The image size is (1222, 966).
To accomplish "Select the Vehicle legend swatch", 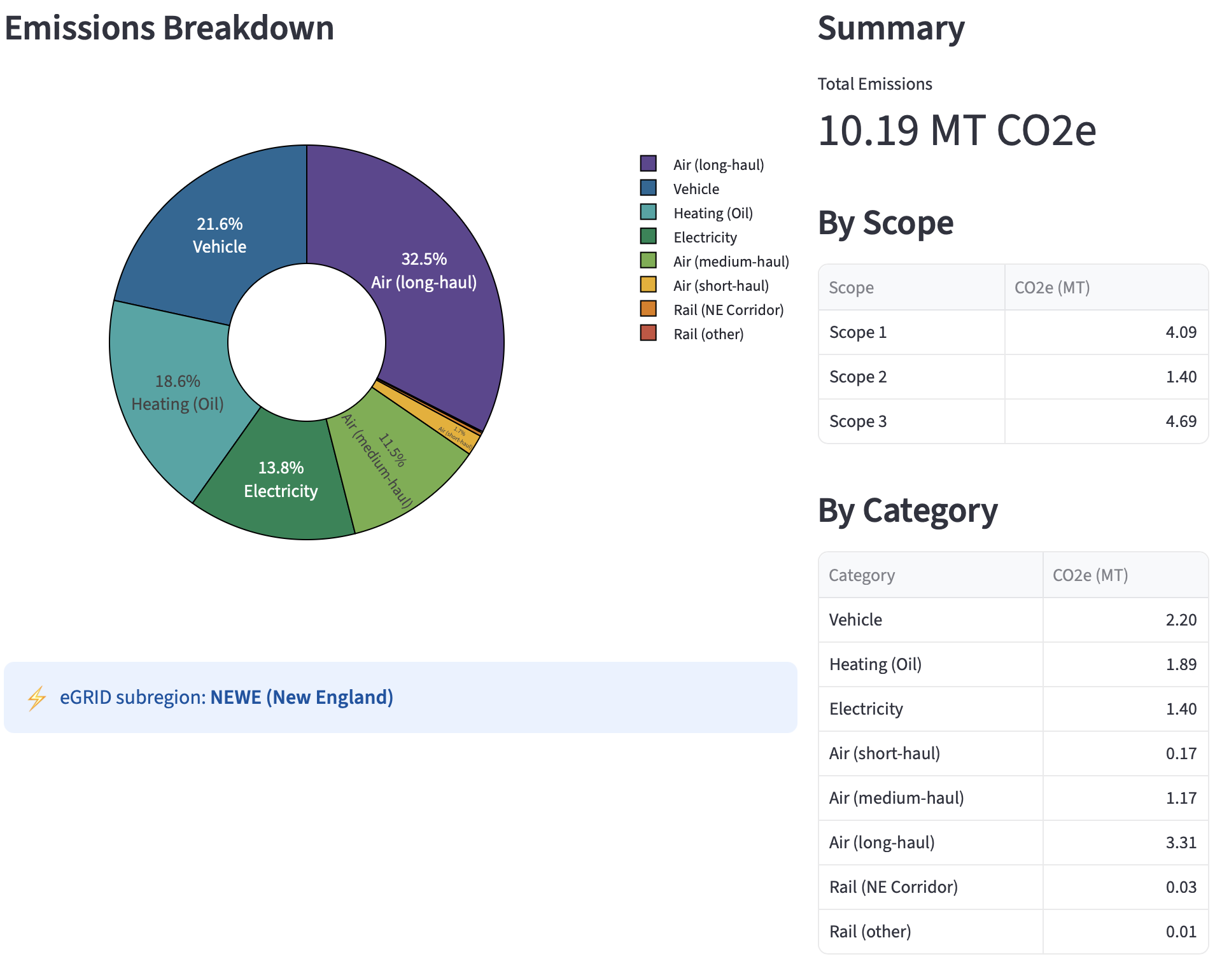I will (x=649, y=188).
